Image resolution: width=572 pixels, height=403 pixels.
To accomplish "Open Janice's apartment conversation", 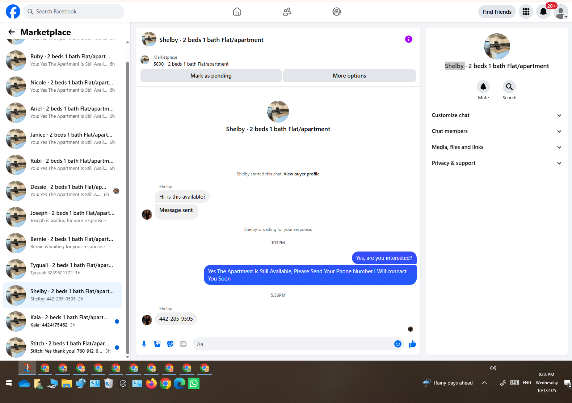I will [62, 138].
